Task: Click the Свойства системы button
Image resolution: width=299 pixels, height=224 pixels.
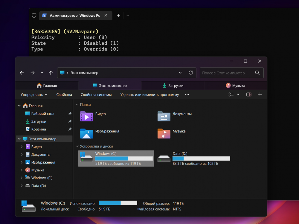Action: click(x=96, y=95)
